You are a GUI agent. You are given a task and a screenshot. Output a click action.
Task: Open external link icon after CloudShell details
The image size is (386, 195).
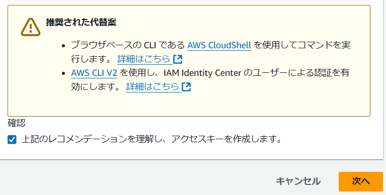[x=178, y=59]
